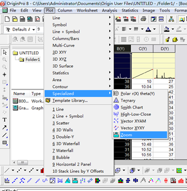
Task: Click the line color pencil icon
Action: pos(179,30)
